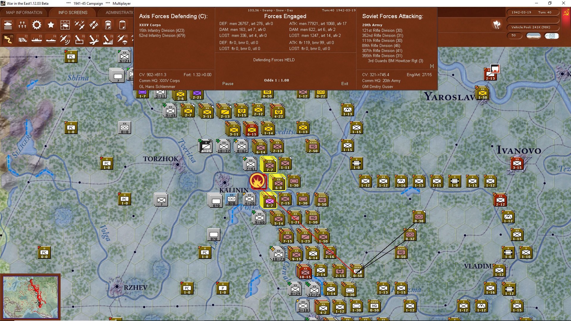This screenshot has width=571, height=321.
Task: Click the ground weather snow indicator
Action: click(534, 36)
